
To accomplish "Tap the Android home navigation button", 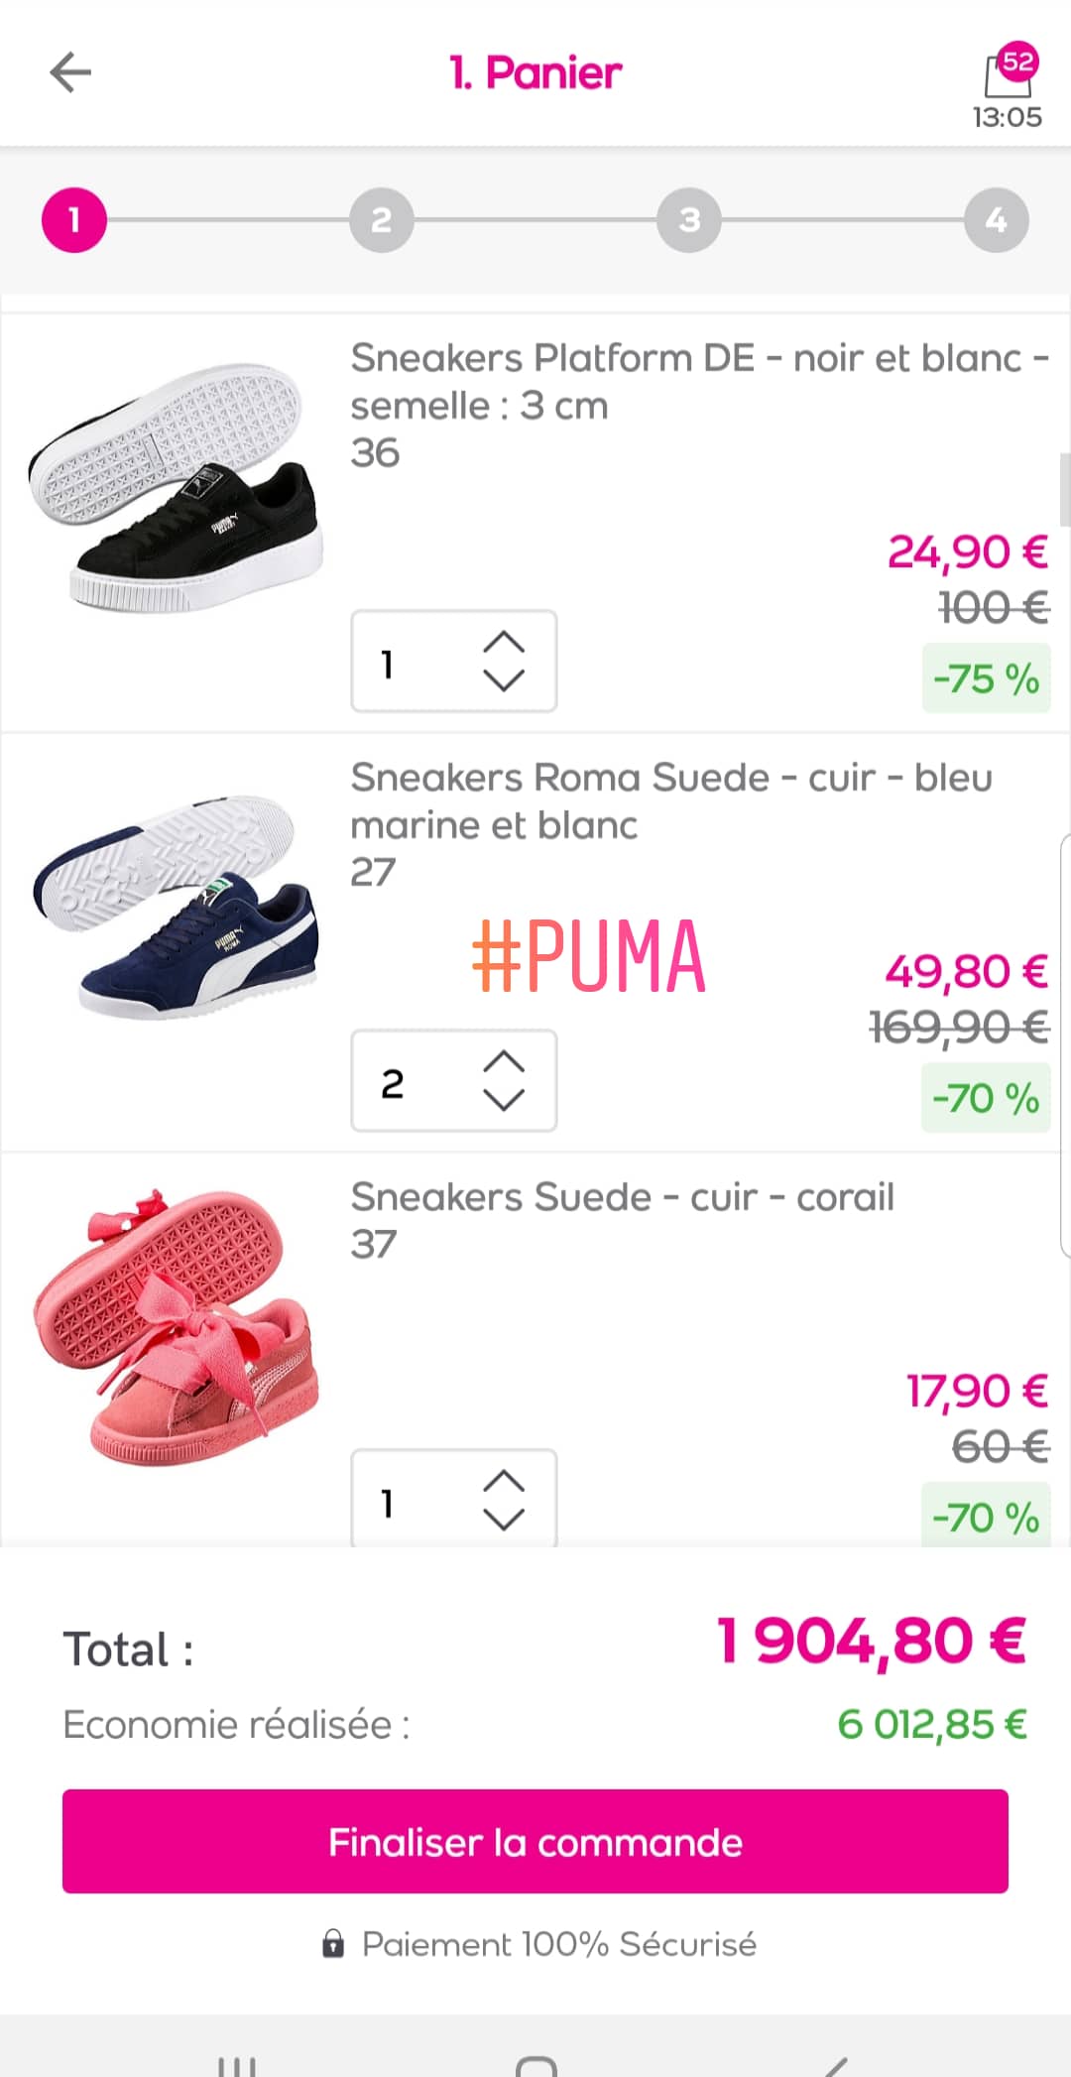I will pyautogui.click(x=535, y=2064).
